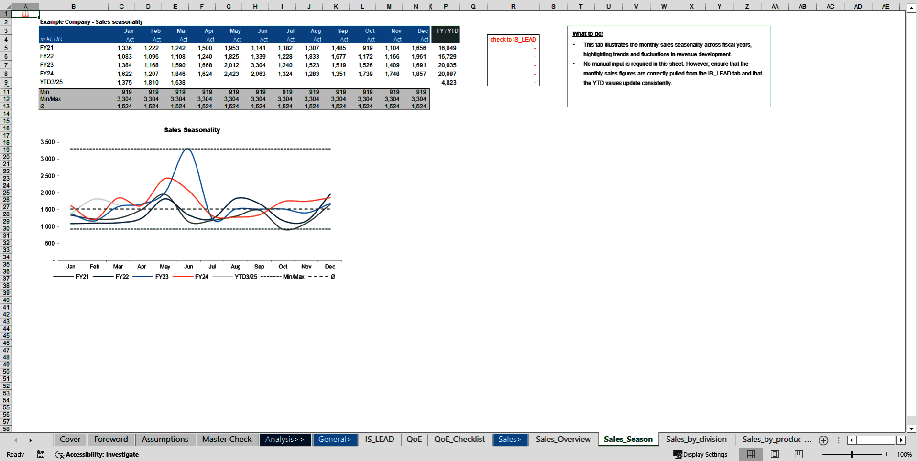The image size is (918, 461).
Task: Select the Sales_by_division tab
Action: [697, 440]
